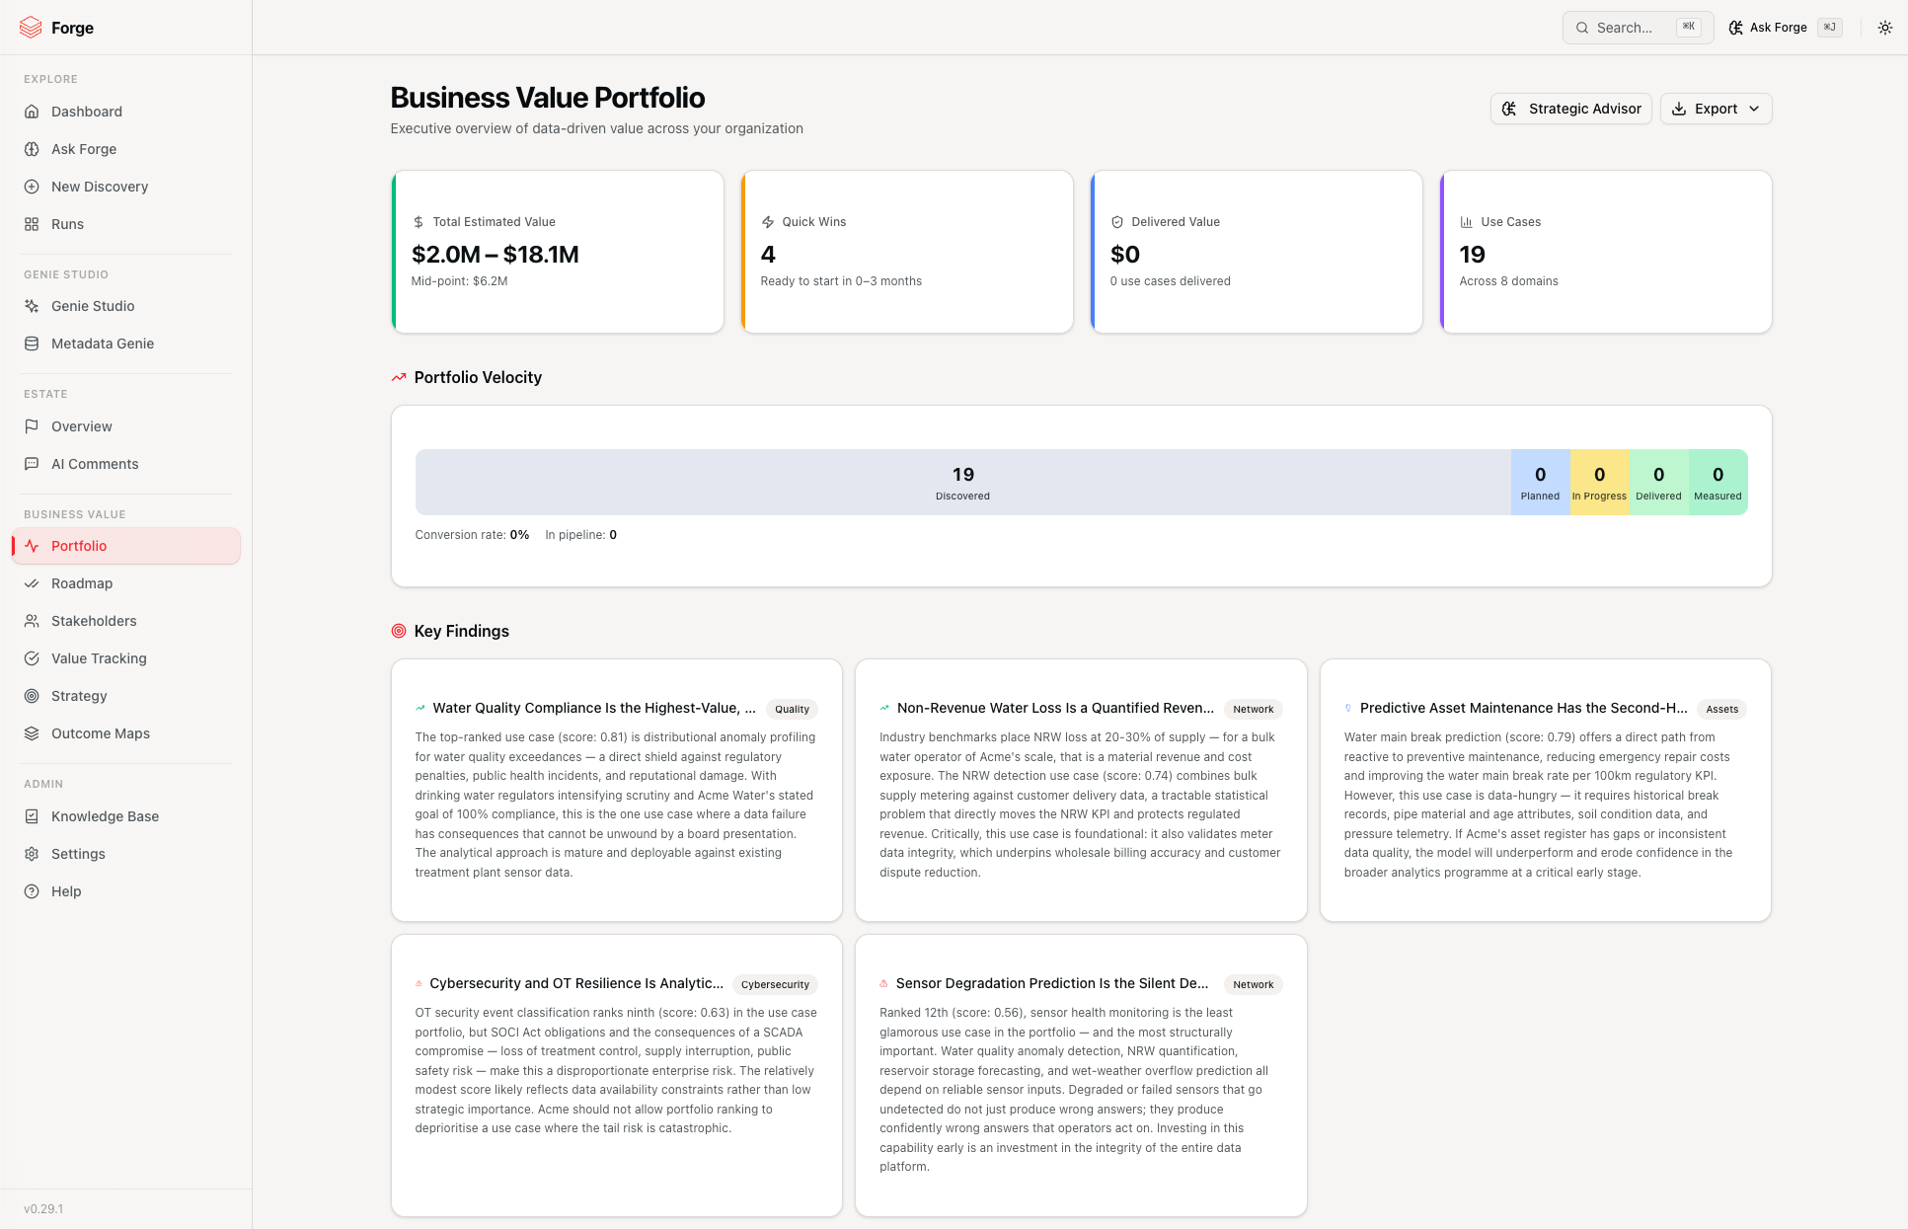This screenshot has width=1908, height=1229.
Task: Click the New Discovery plus icon
Action: (x=32, y=187)
